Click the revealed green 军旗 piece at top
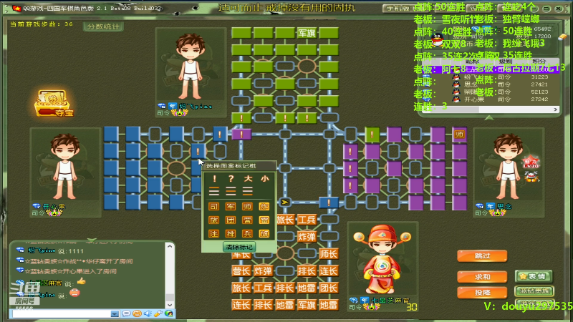573x322 pixels. click(307, 33)
